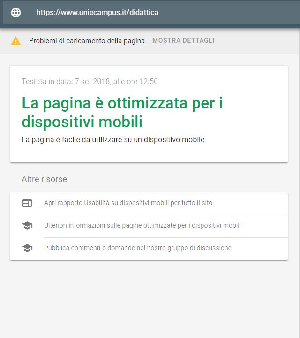Open 'Pubblica commenti o domande' discussion link
This screenshot has width=300, height=338.
(138, 248)
